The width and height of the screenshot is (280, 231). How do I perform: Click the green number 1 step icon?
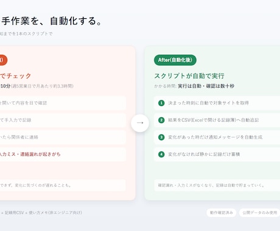pyautogui.click(x=161, y=103)
